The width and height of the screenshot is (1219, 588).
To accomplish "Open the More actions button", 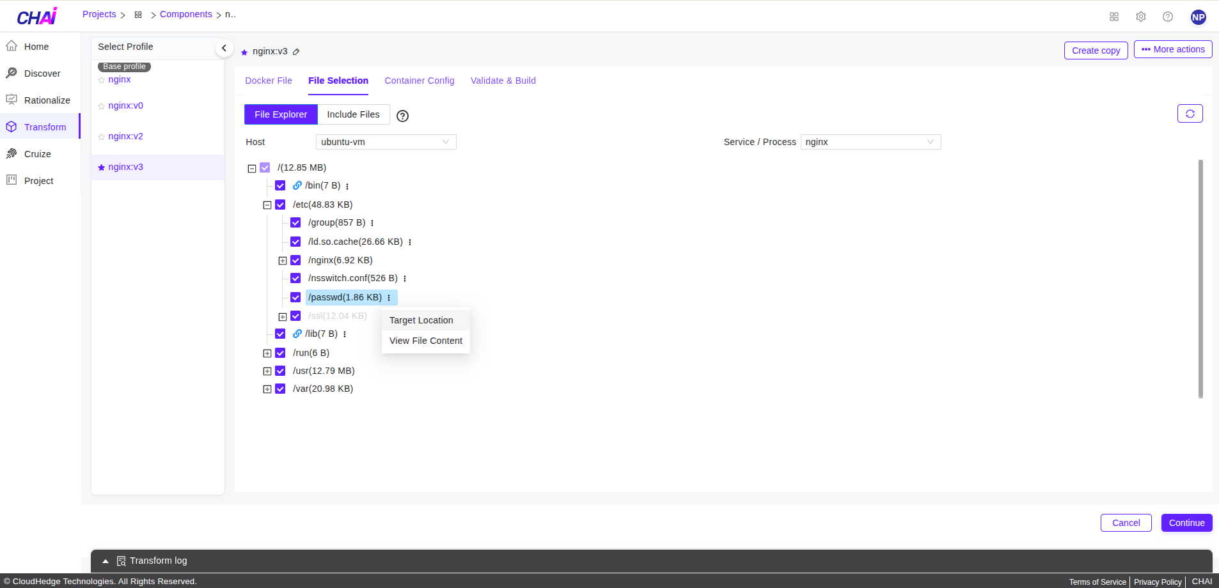I will coord(1173,49).
